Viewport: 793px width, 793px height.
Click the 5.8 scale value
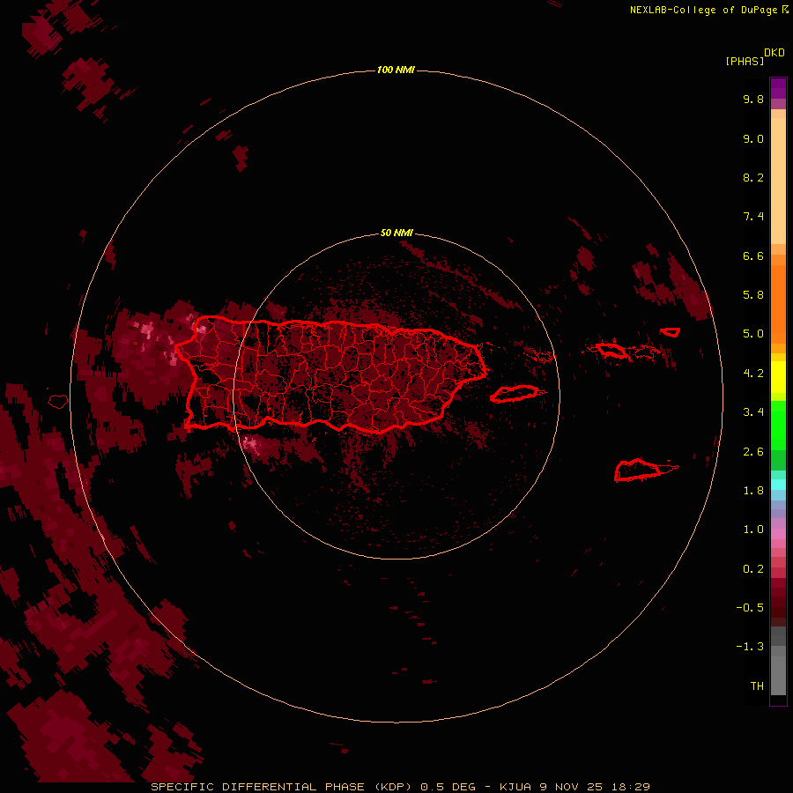coord(753,295)
